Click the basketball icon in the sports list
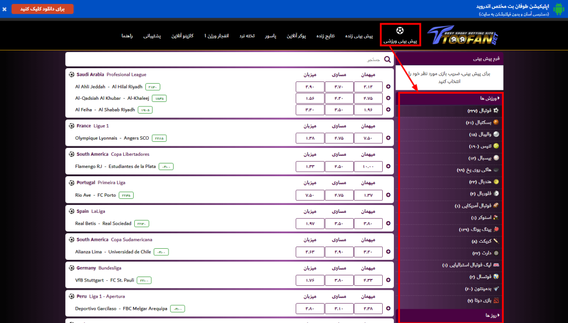568x323 pixels. tap(496, 122)
